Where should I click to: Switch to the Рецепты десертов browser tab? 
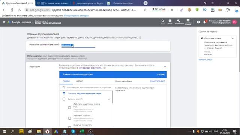(123, 3)
